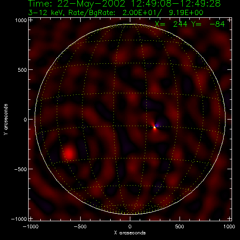Click the X arcseconds axis title
The height and width of the screenshot is (240, 240).
pyautogui.click(x=130, y=233)
